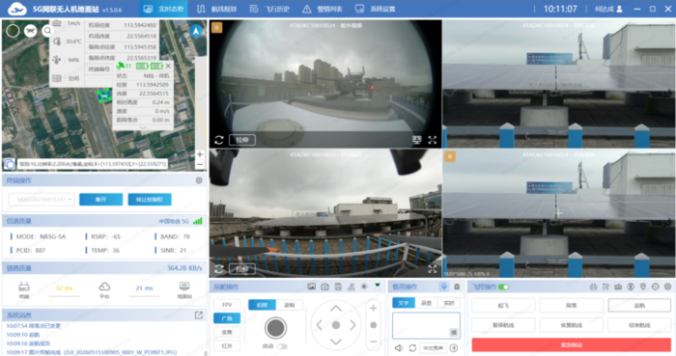Open the Chinese voice dropdown
The width and height of the screenshot is (676, 356).
pos(433,348)
